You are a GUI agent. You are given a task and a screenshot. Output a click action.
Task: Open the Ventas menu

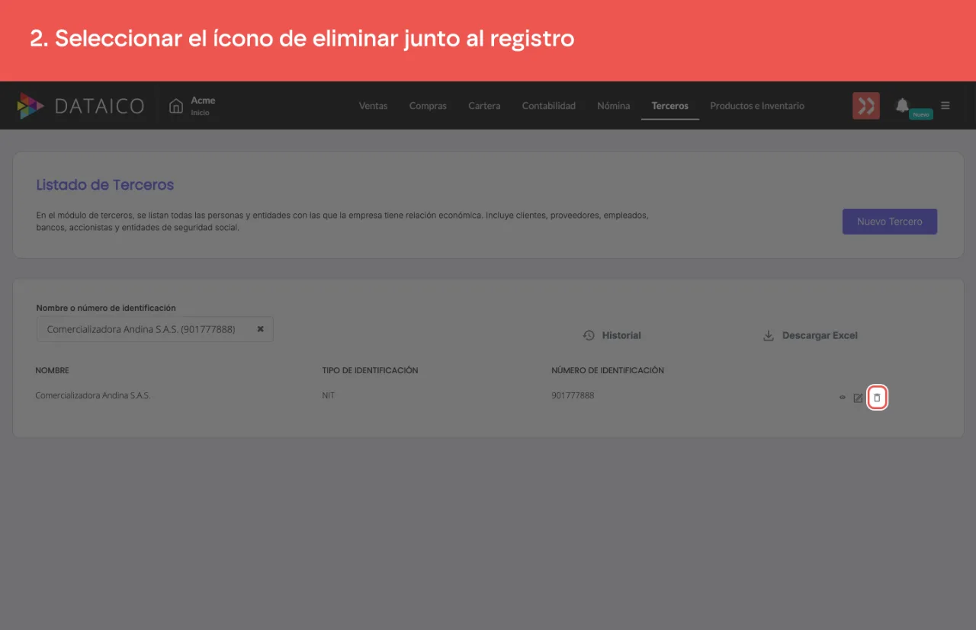(x=374, y=106)
